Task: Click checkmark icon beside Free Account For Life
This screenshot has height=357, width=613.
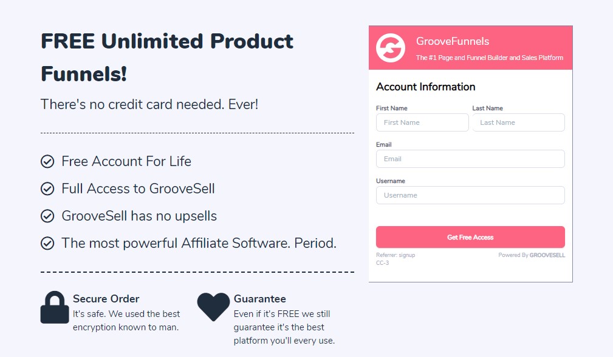Action: pos(47,161)
